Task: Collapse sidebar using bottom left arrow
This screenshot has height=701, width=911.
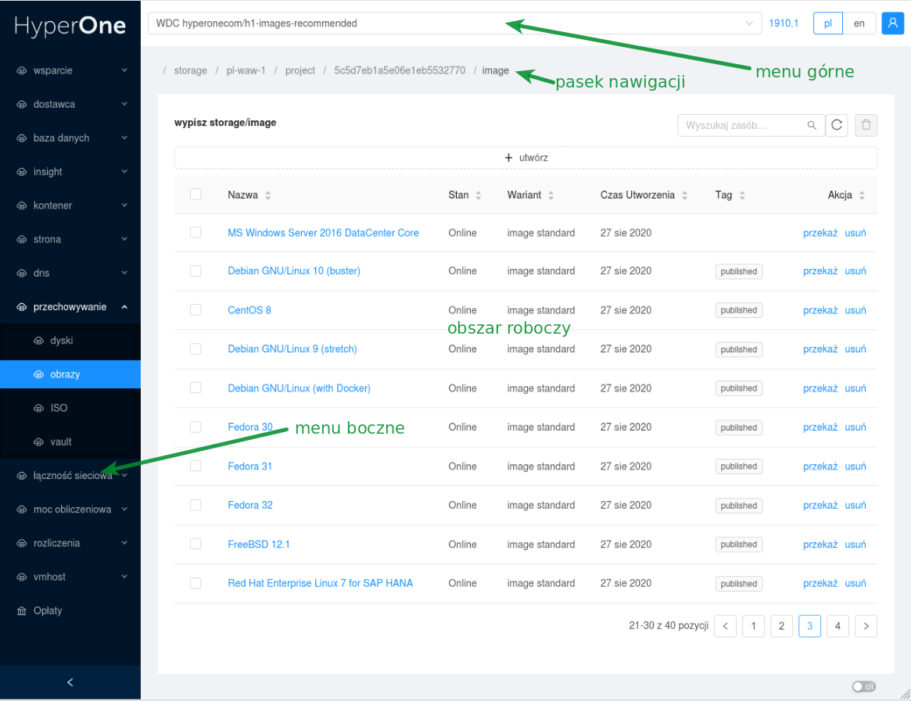Action: click(70, 682)
